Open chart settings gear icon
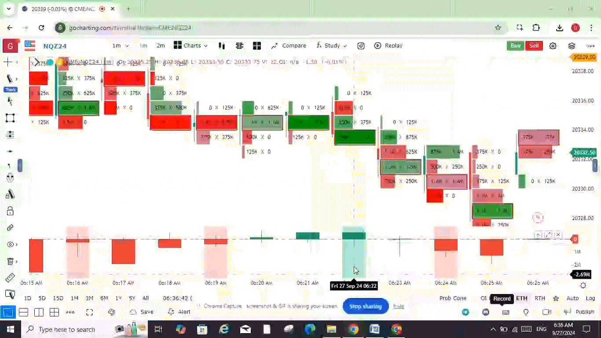 coord(553,46)
